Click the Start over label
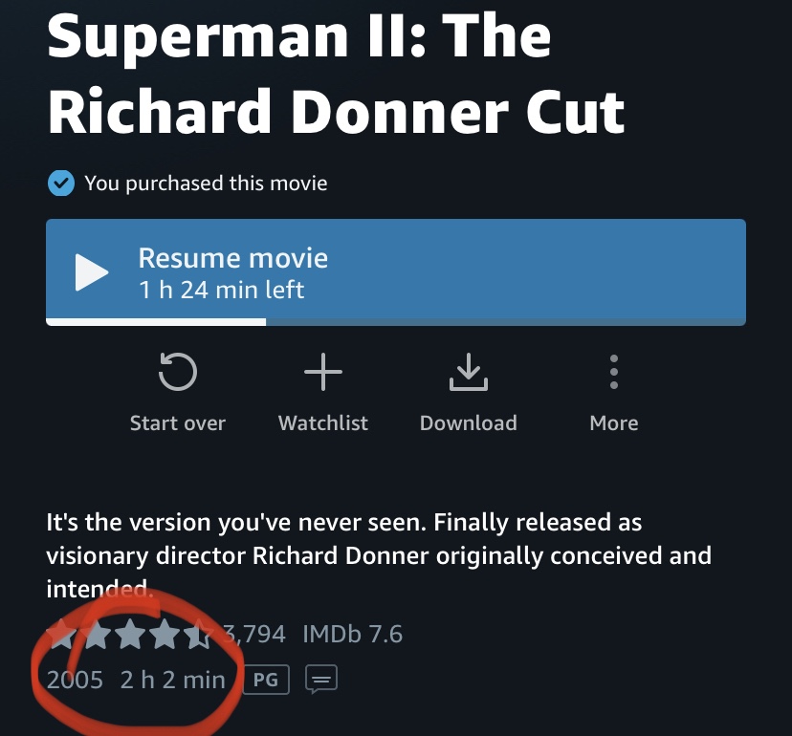 [x=178, y=423]
